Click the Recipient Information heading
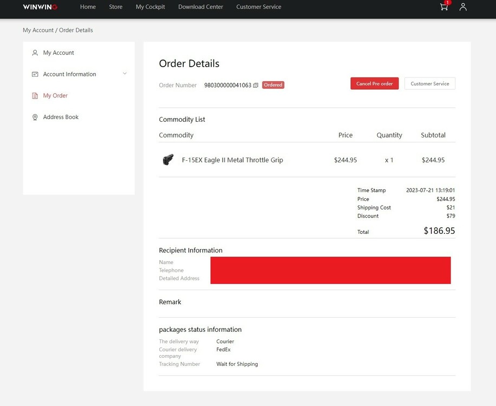Screen dimensions: 496x406 [x=191, y=251]
